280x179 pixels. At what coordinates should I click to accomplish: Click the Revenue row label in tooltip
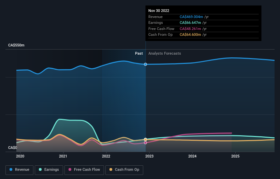(x=156, y=17)
